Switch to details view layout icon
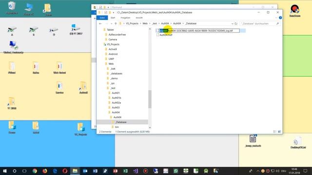 point(275,132)
